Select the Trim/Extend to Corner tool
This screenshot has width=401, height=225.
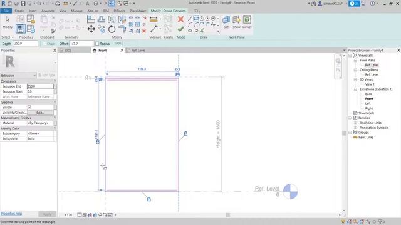[x=122, y=29]
